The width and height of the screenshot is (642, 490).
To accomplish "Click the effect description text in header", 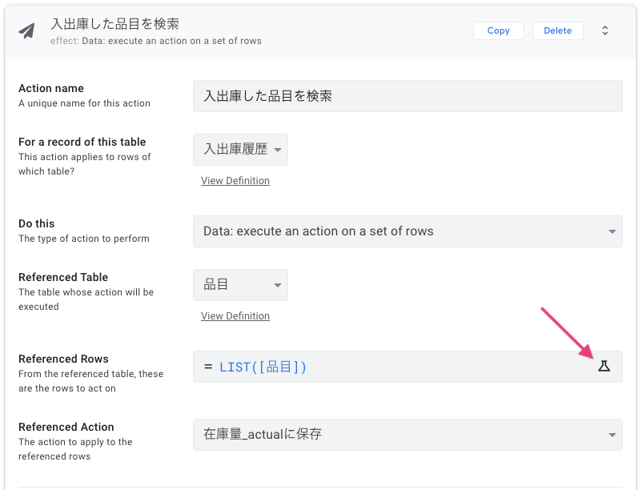I will point(156,41).
